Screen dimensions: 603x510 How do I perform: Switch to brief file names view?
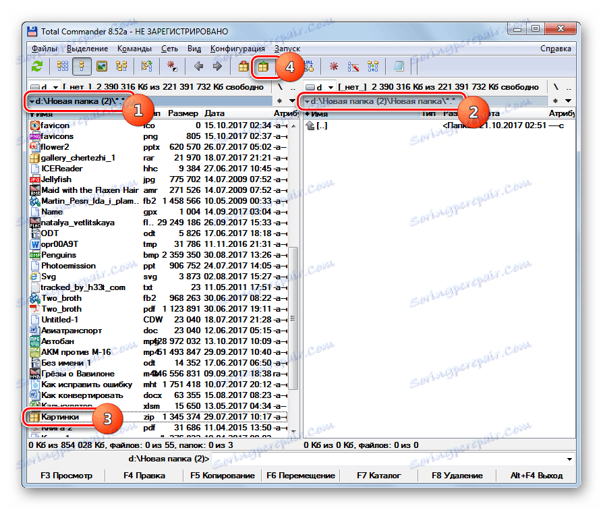(x=63, y=67)
